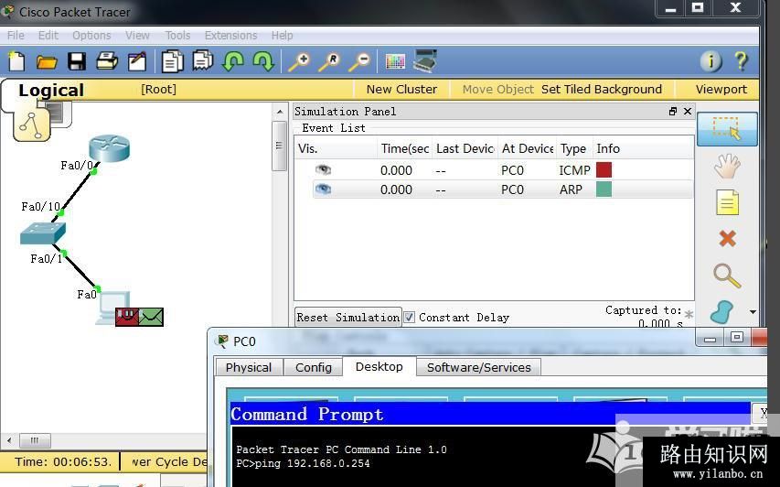This screenshot has height=487, width=780.
Task: Open the Extensions menu
Action: (230, 36)
